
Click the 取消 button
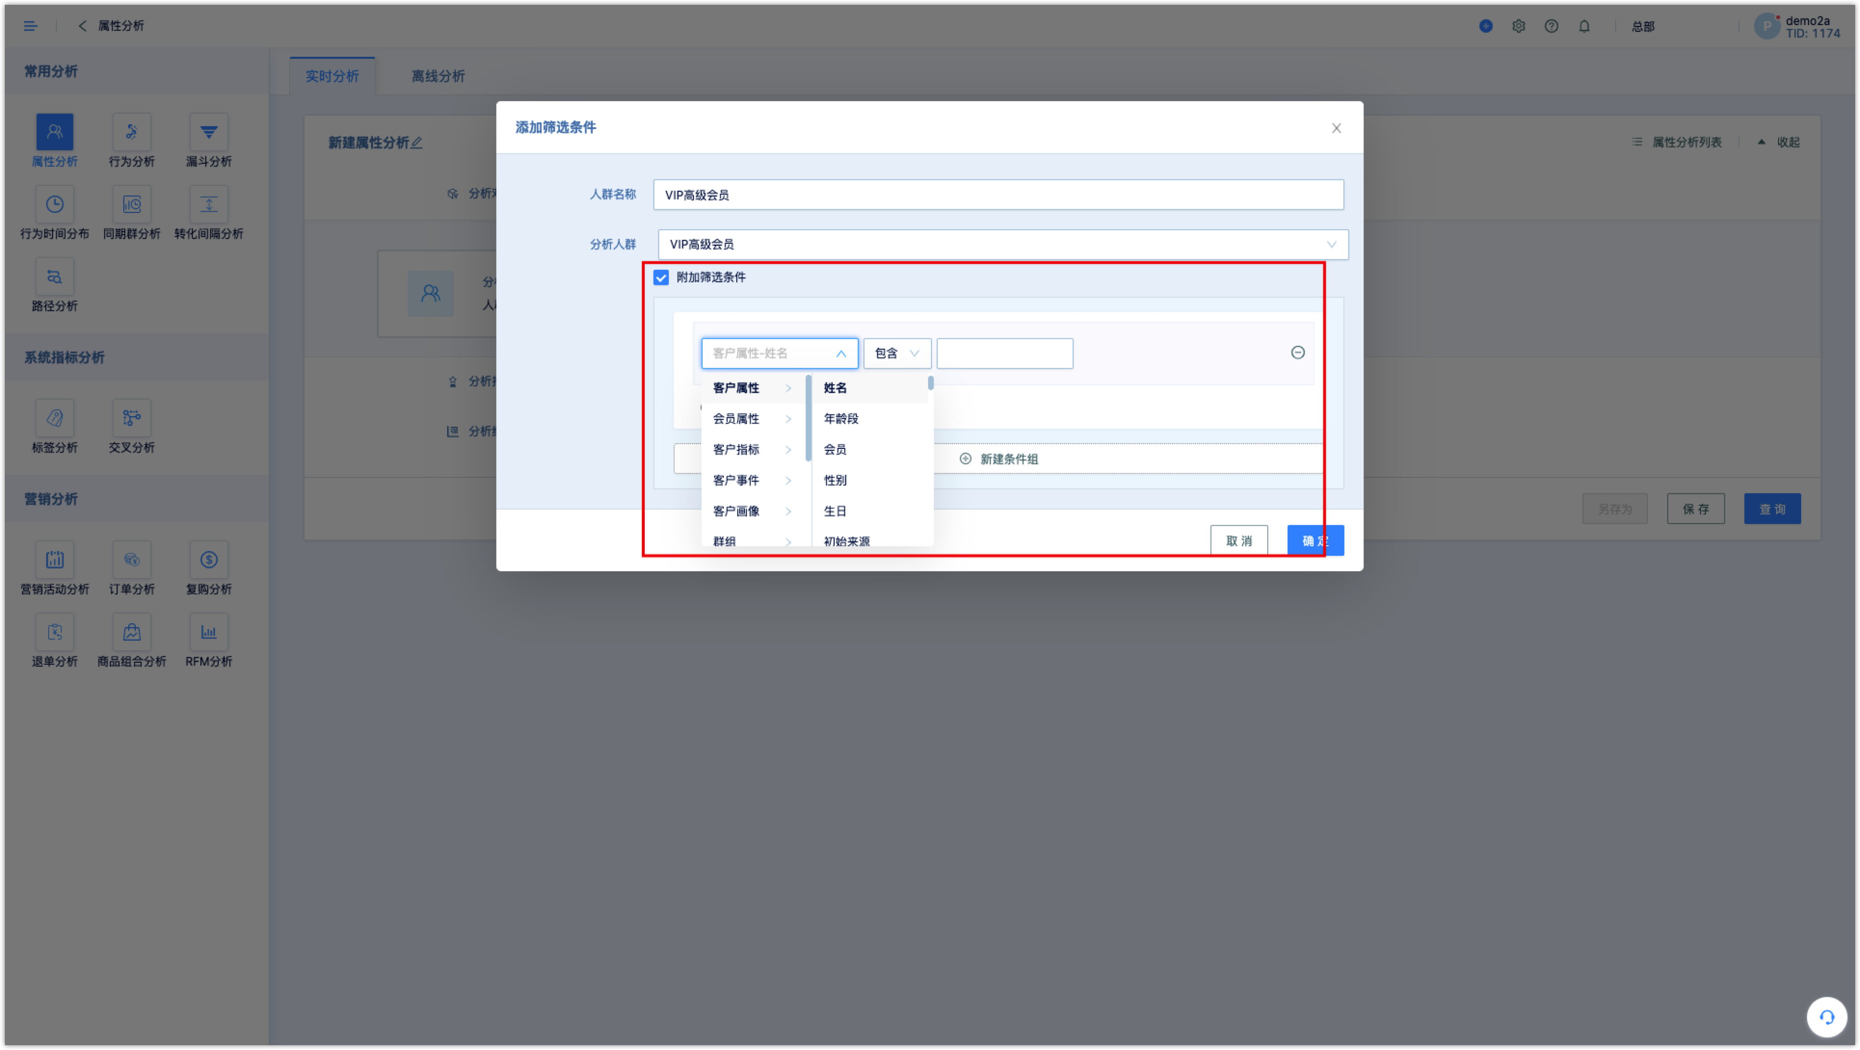pos(1238,540)
